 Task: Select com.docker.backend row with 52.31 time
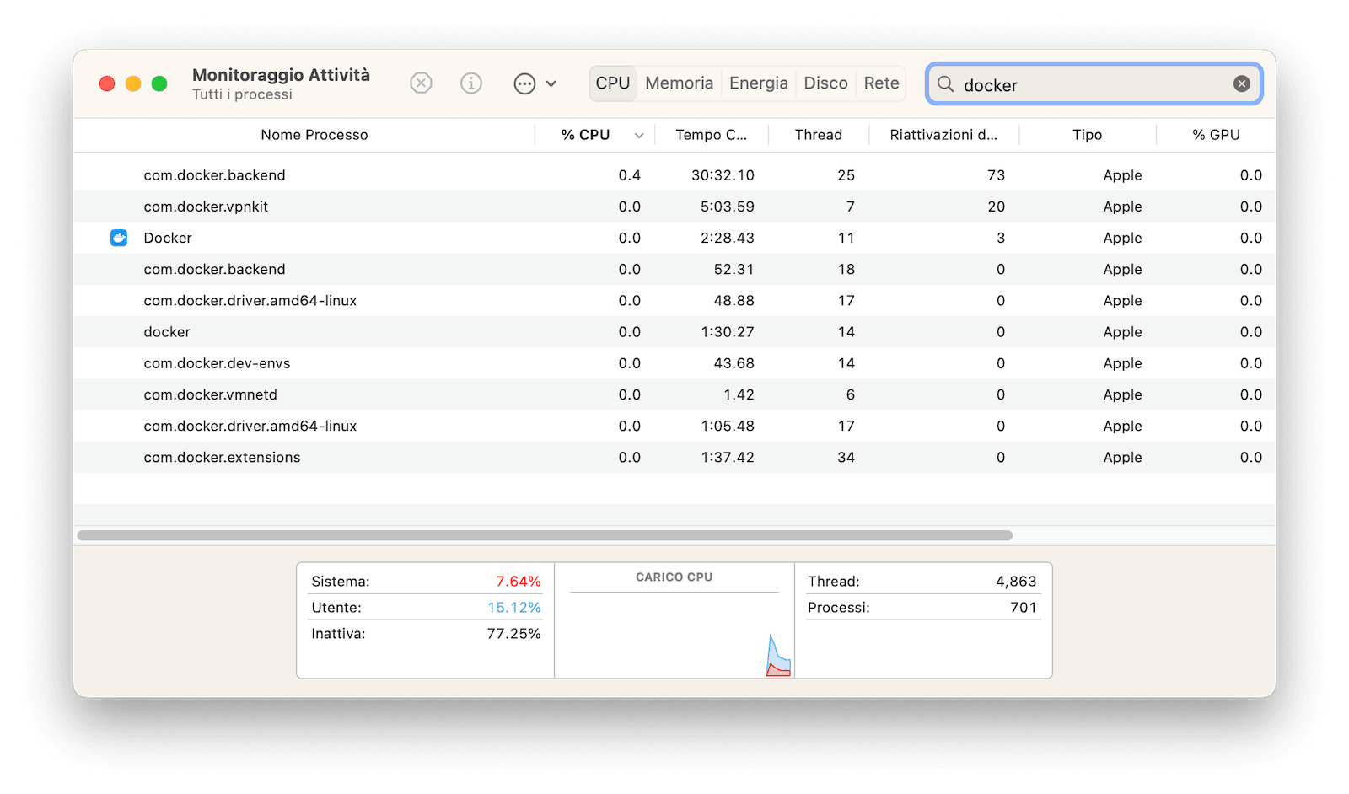pos(674,269)
